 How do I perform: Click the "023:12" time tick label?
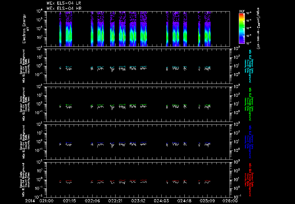click(138, 201)
